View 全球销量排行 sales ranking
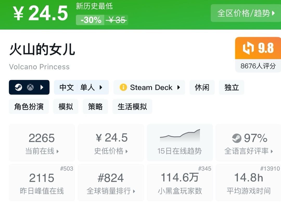Viewport: 281px width, 206px height. [111, 183]
